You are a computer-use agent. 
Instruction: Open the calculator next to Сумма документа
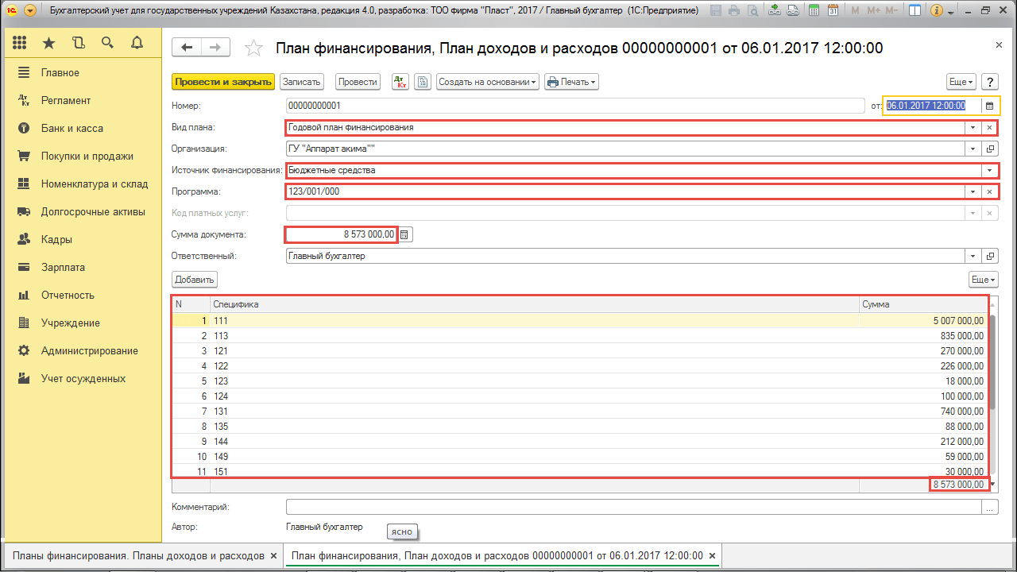(x=404, y=234)
